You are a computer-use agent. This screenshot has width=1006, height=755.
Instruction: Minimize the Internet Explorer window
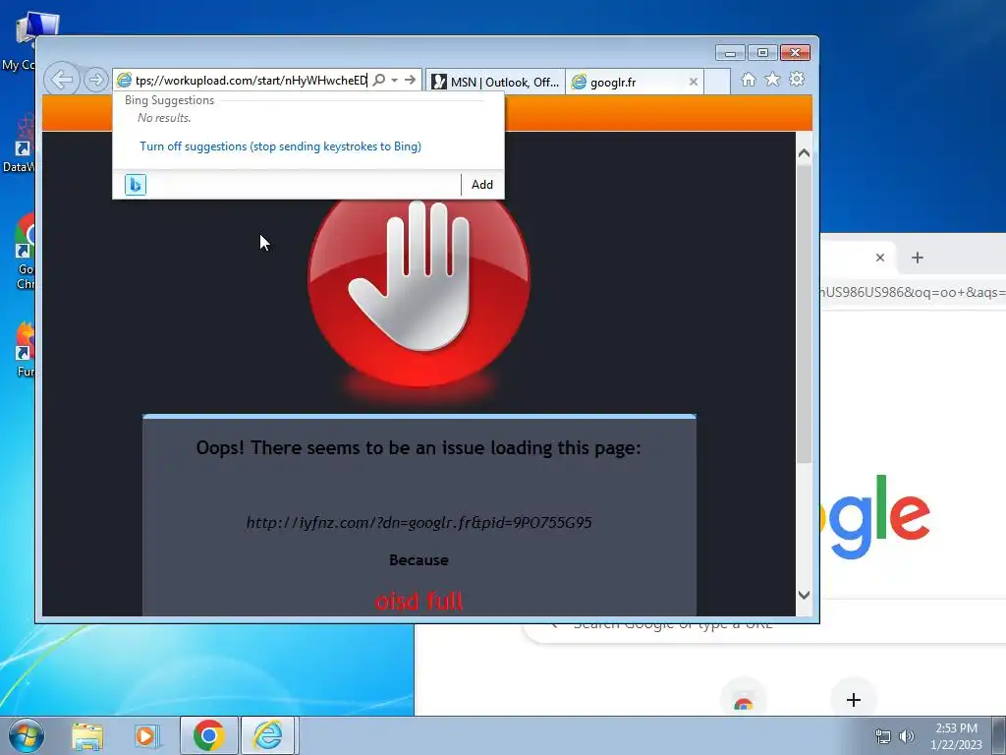point(730,53)
